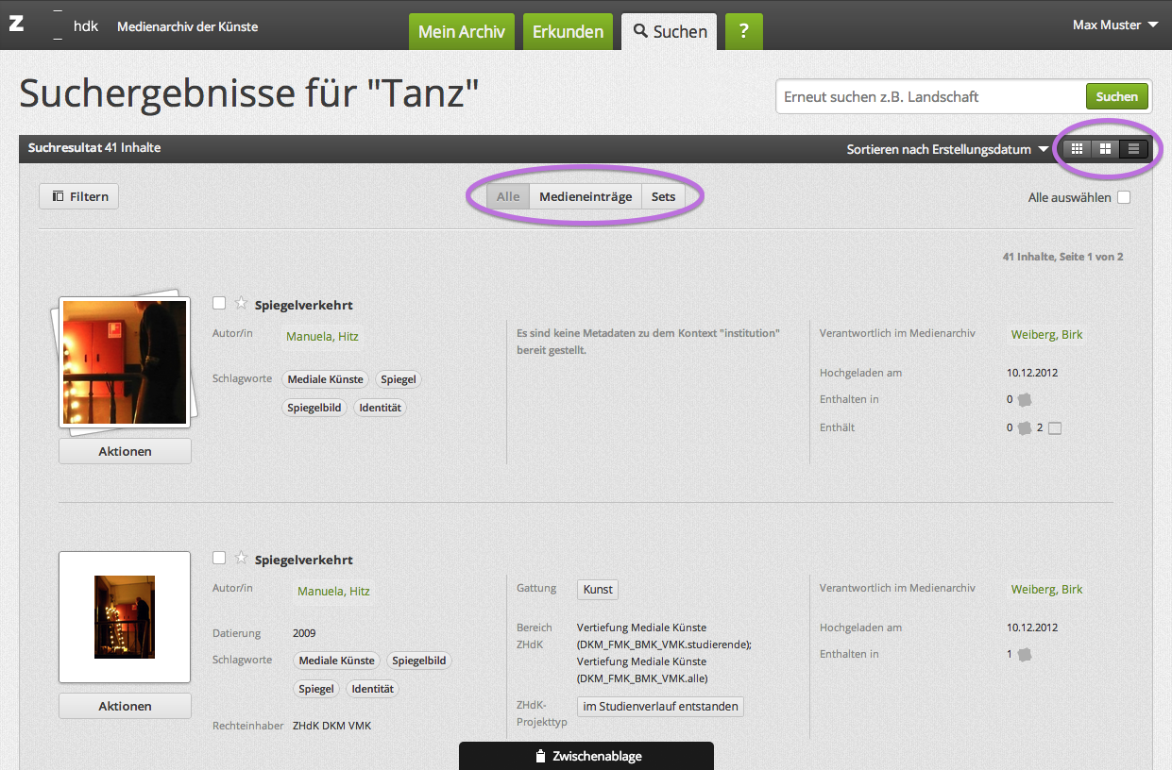
Task: Open the help question mark tab
Action: [x=743, y=31]
